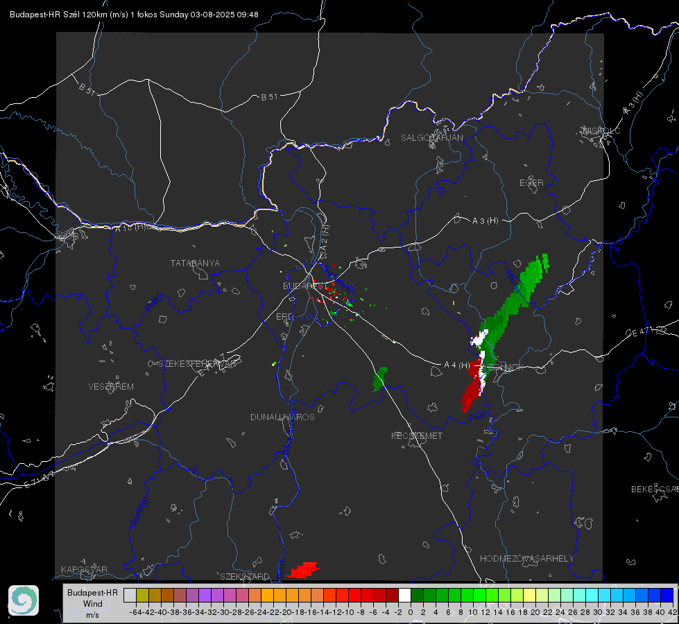Click the HODMEZOVASARHELY city label

pyautogui.click(x=526, y=559)
